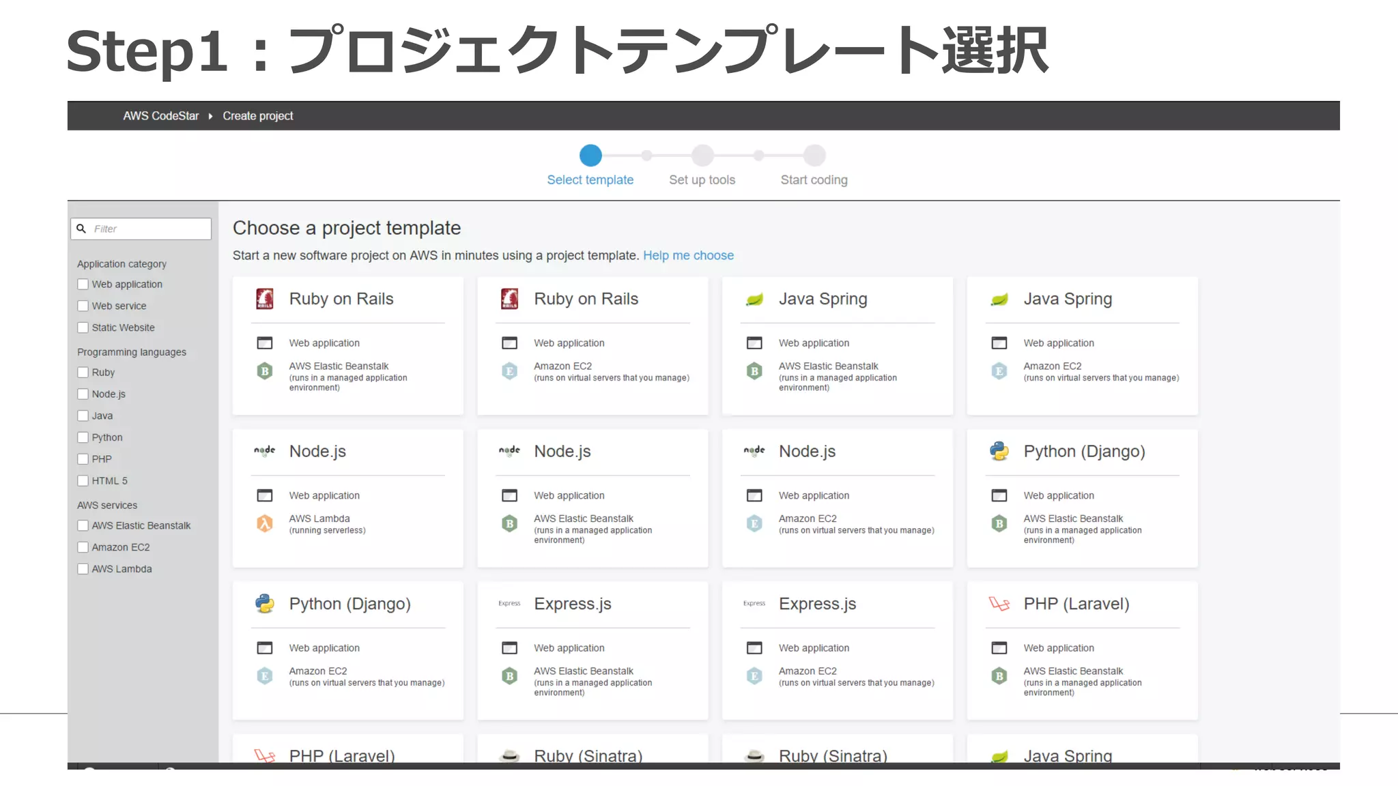Click the Express logo in the Express.js Elastic Beanstalk card

[x=509, y=604]
